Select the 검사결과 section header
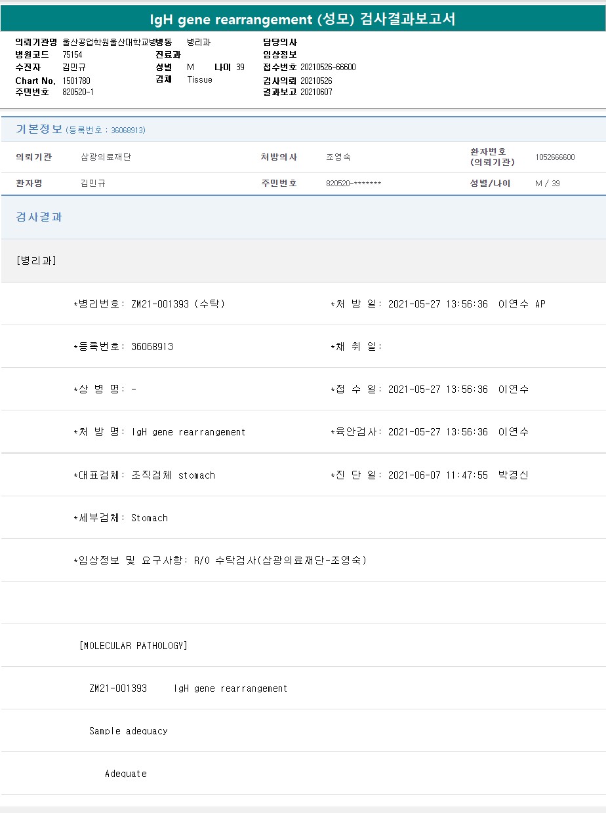The width and height of the screenshot is (606, 813). pos(39,217)
